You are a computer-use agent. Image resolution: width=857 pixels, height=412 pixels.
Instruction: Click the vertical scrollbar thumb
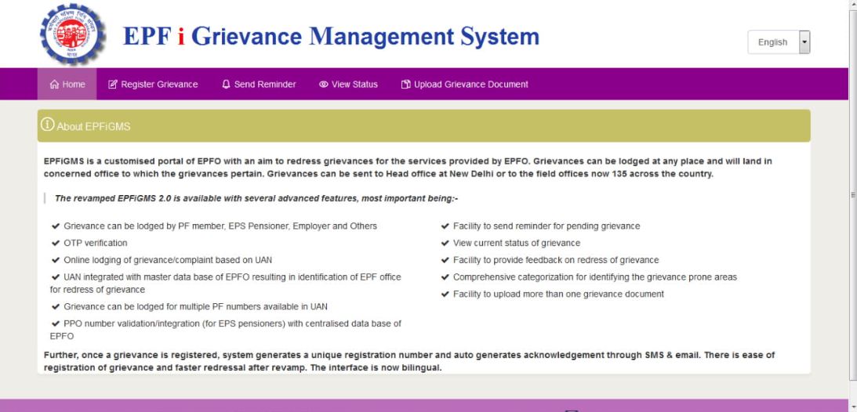pyautogui.click(x=852, y=196)
